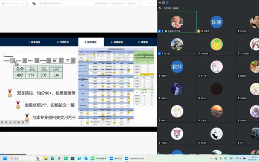
Task: Select the 姝辰 participant tile
Action: click(x=217, y=22)
